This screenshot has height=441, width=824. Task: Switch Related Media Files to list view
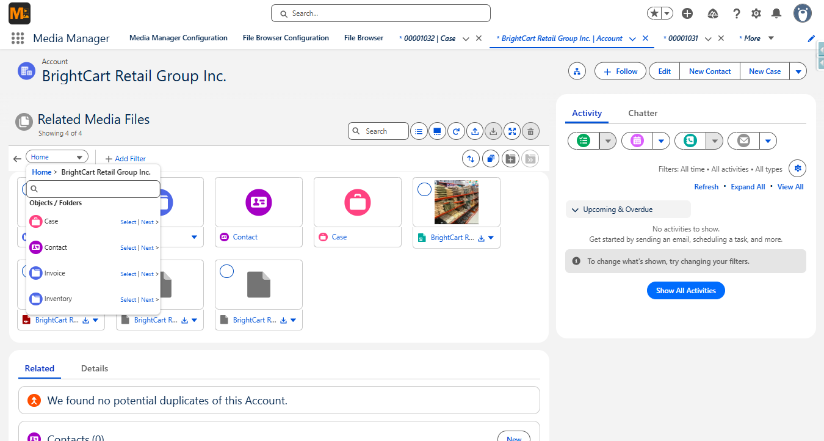[x=419, y=131]
